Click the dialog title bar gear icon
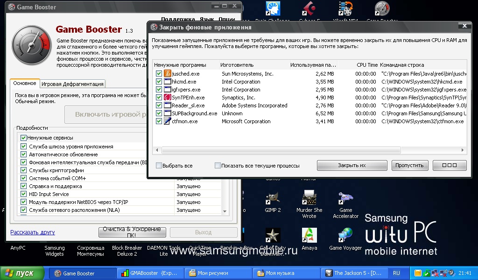The width and height of the screenshot is (478, 280). [154, 27]
